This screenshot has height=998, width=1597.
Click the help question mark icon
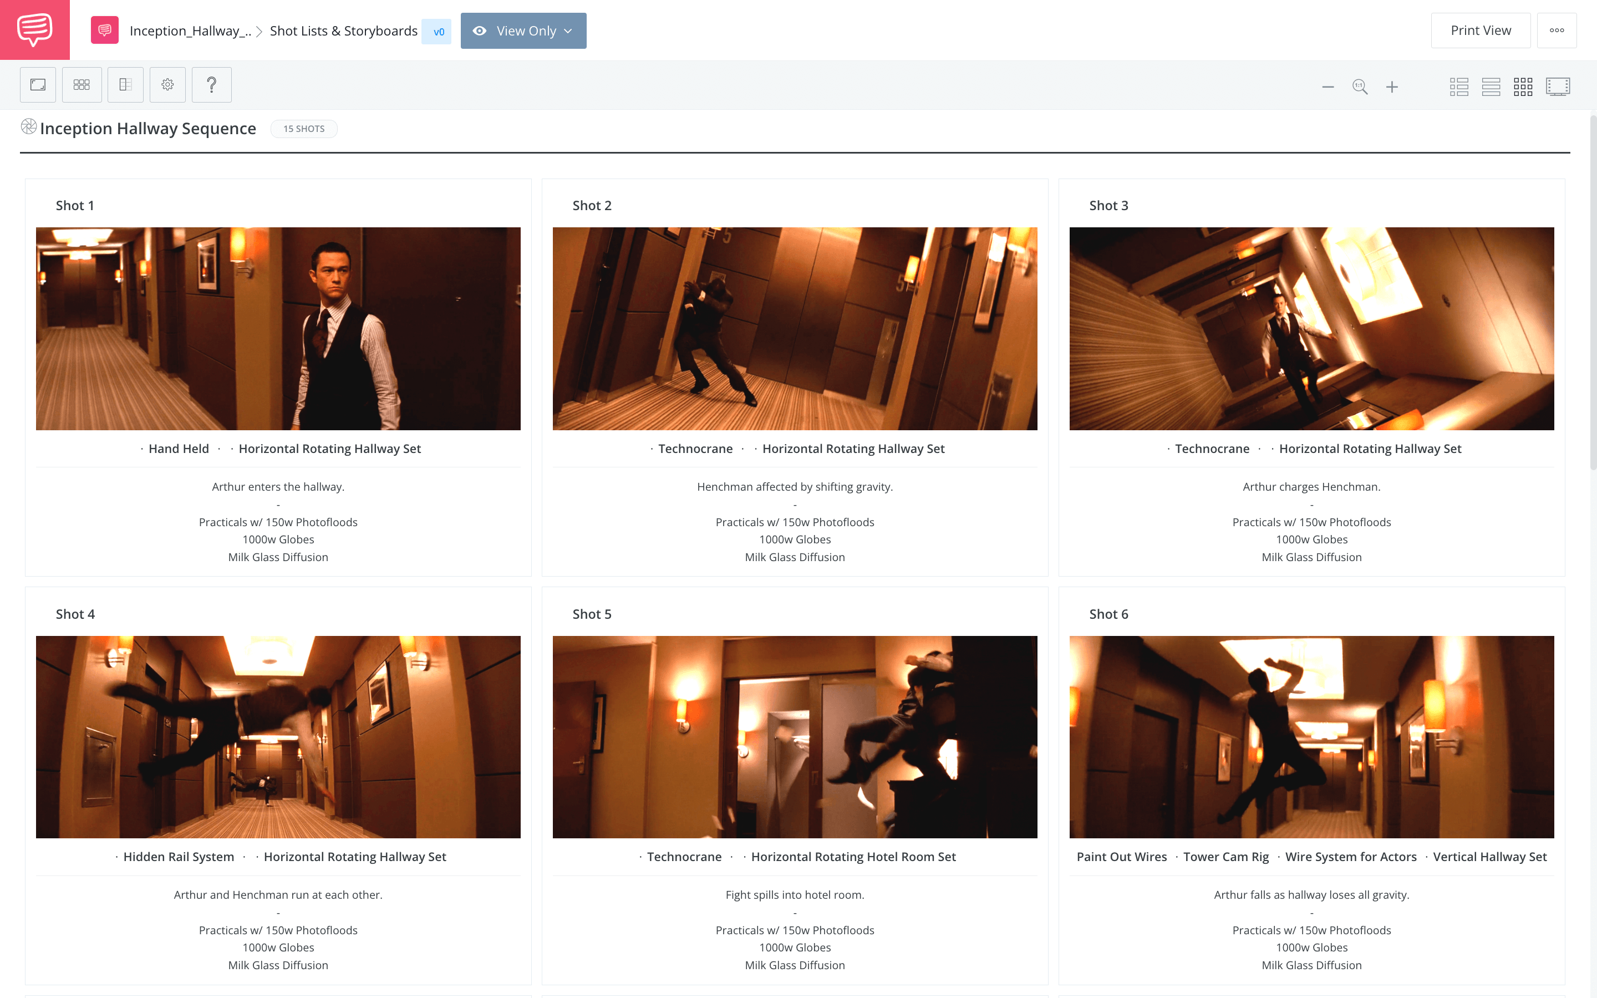coord(212,84)
